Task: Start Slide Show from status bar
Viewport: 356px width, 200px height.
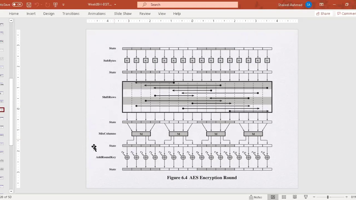Action: pyautogui.click(x=306, y=197)
